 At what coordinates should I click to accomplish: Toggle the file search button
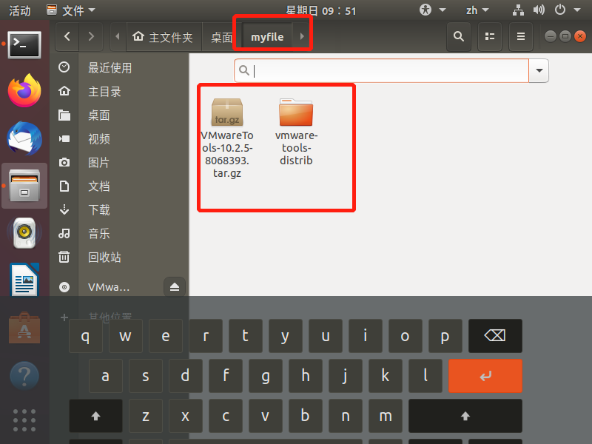459,36
